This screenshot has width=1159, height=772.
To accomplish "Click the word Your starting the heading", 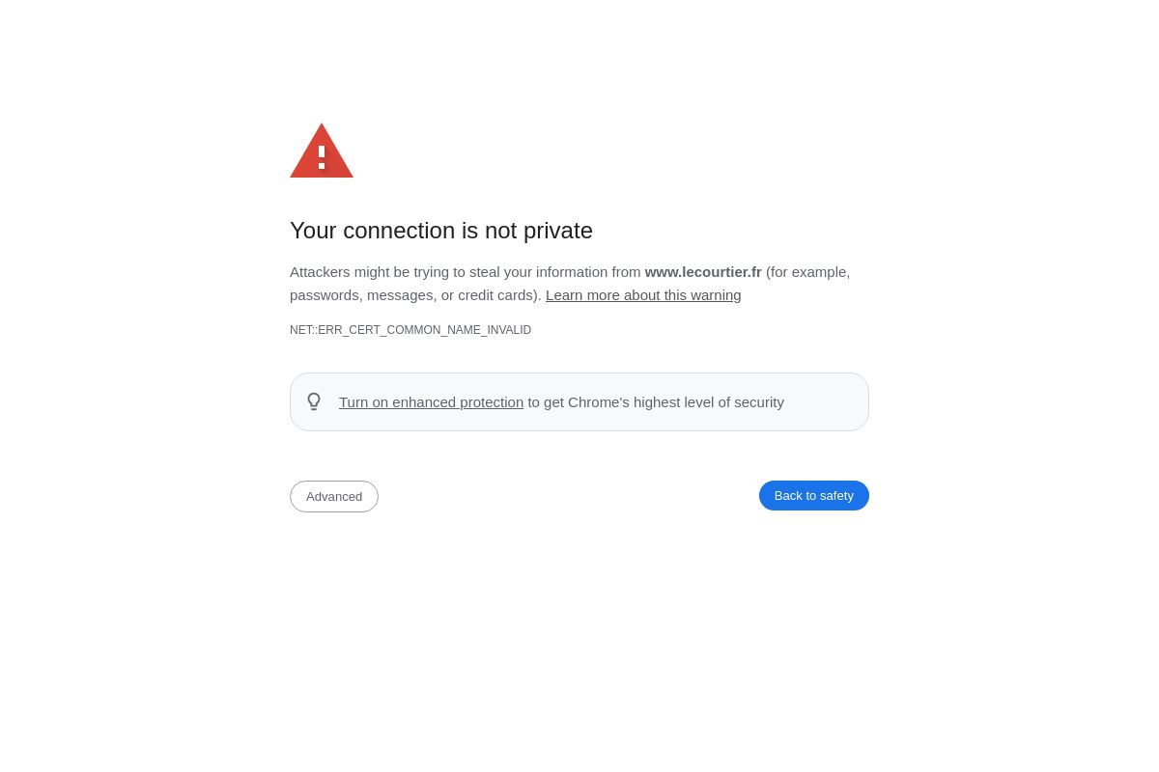I will pos(313,231).
